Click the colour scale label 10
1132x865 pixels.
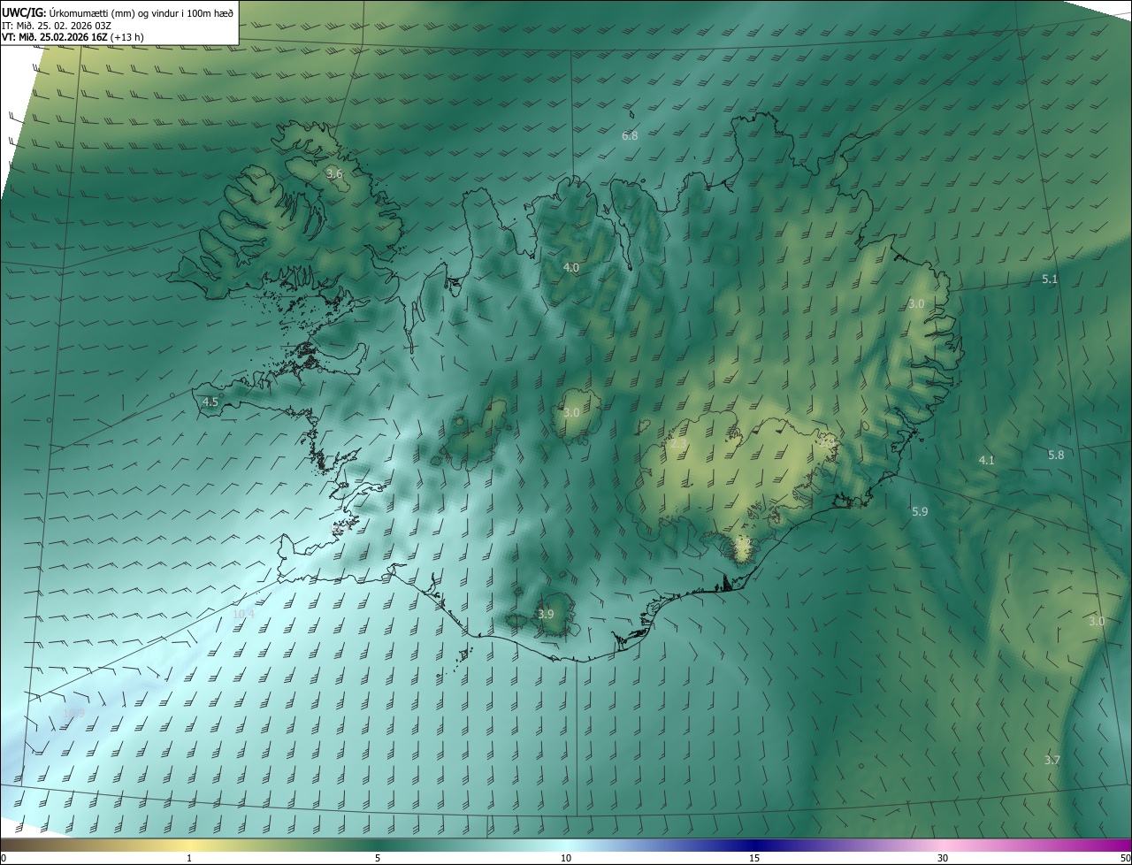point(566,858)
